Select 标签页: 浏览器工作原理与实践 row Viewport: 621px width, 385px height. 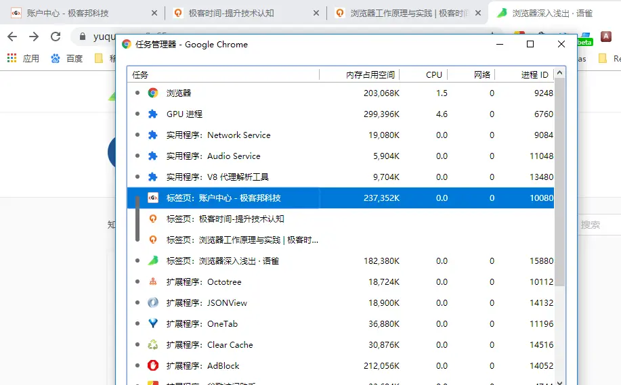click(x=341, y=240)
